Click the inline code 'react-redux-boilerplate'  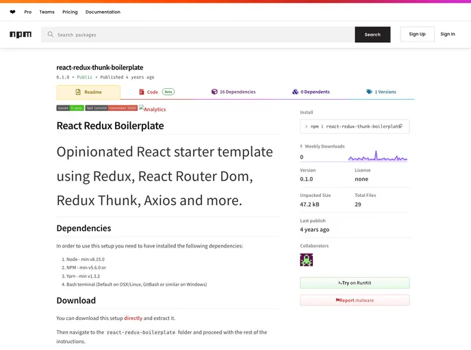(x=141, y=332)
